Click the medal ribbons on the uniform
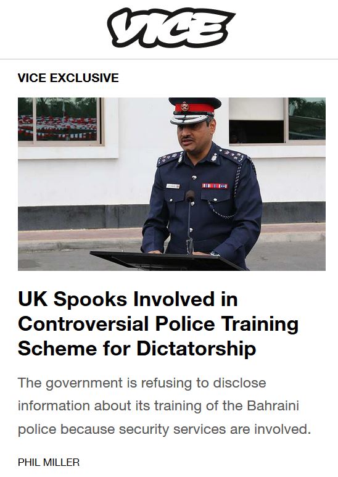Image resolution: width=338 pixels, height=477 pixels. pyautogui.click(x=215, y=186)
